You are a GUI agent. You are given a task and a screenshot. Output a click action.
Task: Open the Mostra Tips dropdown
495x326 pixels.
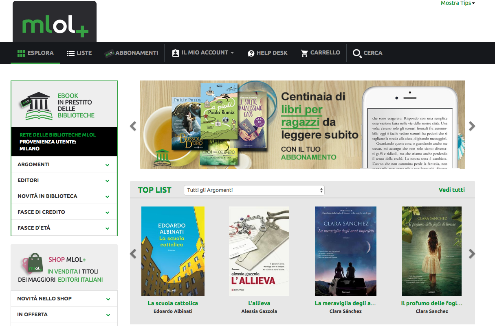[x=458, y=3]
